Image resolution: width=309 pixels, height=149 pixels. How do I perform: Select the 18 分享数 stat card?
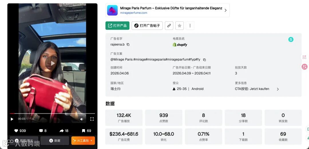point(243,118)
